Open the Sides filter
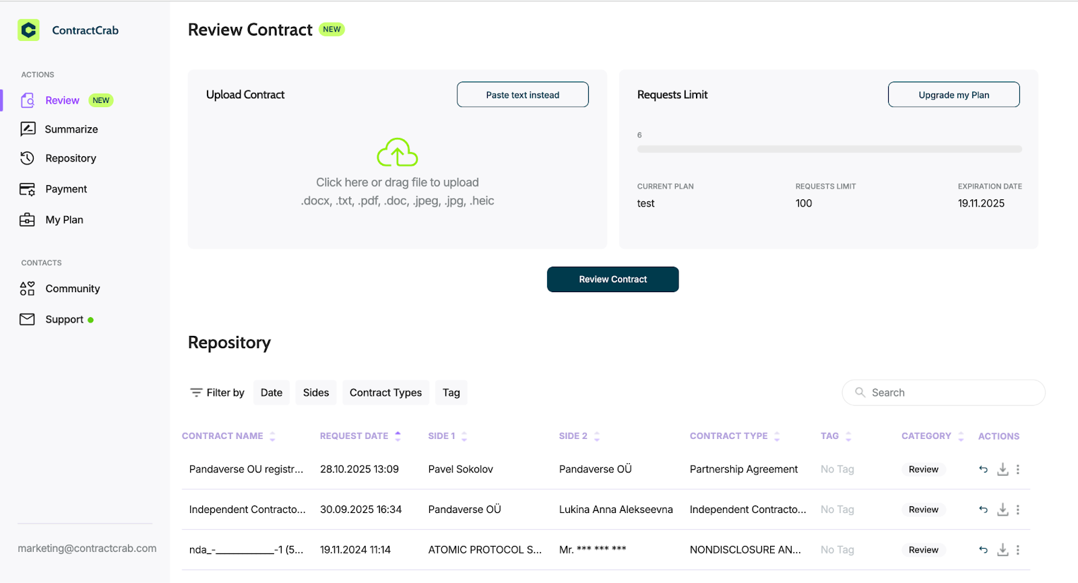 [x=315, y=392]
